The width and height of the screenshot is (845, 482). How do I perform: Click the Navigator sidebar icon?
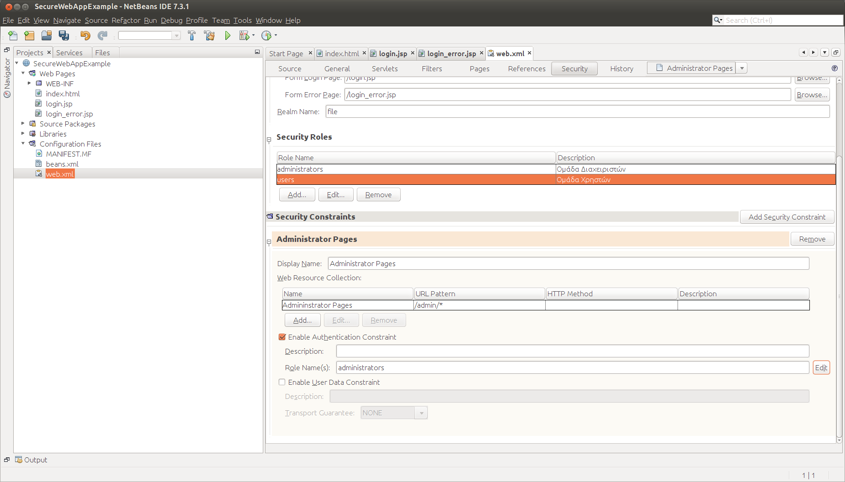7,94
